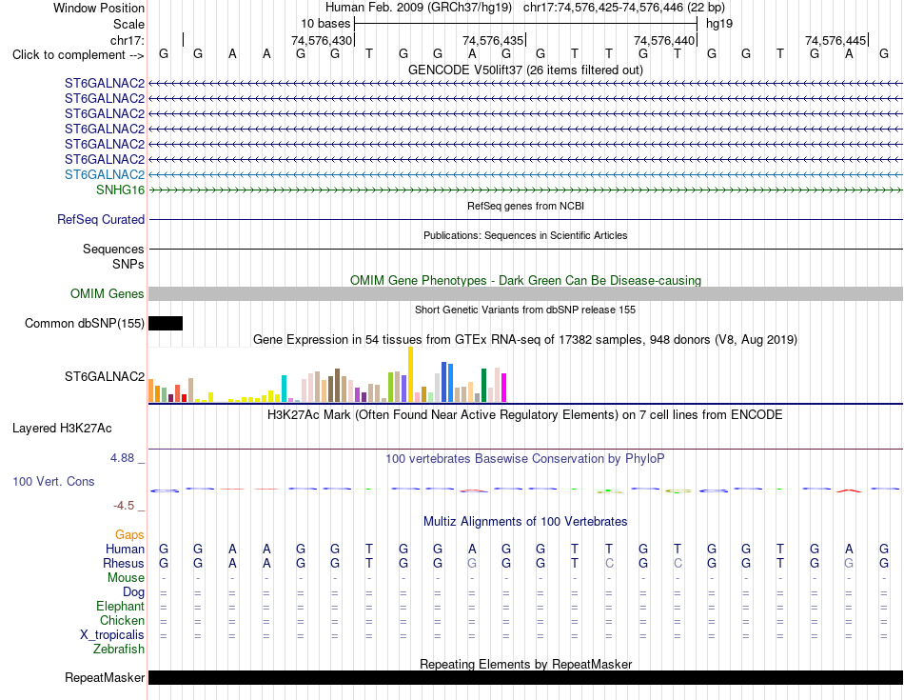Open the OMIM Genes track label
Viewport: 904px width, 700px height.
click(108, 293)
